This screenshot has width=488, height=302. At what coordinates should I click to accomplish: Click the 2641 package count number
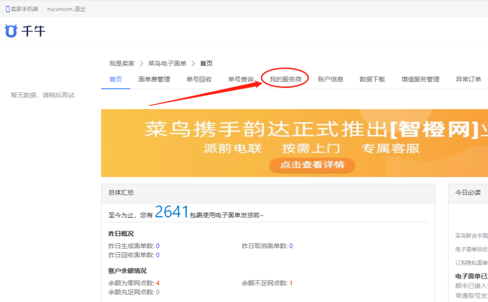[172, 212]
